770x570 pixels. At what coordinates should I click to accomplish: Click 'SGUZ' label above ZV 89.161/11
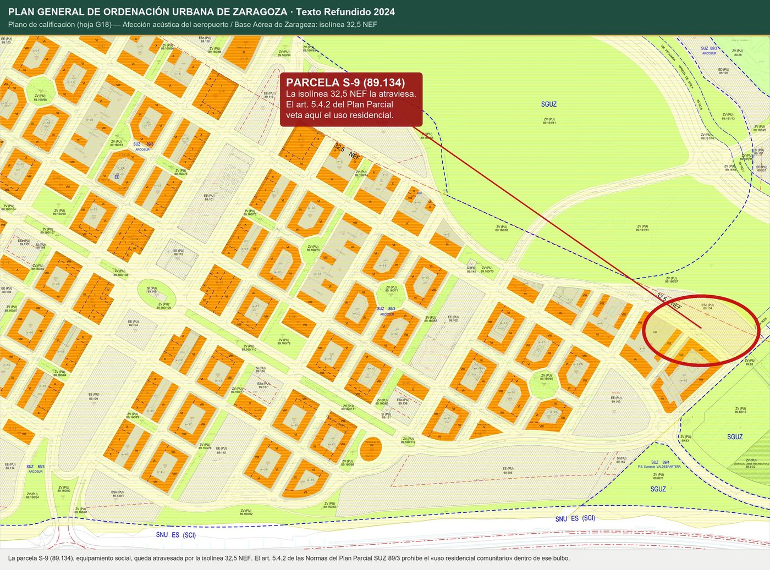click(x=549, y=104)
